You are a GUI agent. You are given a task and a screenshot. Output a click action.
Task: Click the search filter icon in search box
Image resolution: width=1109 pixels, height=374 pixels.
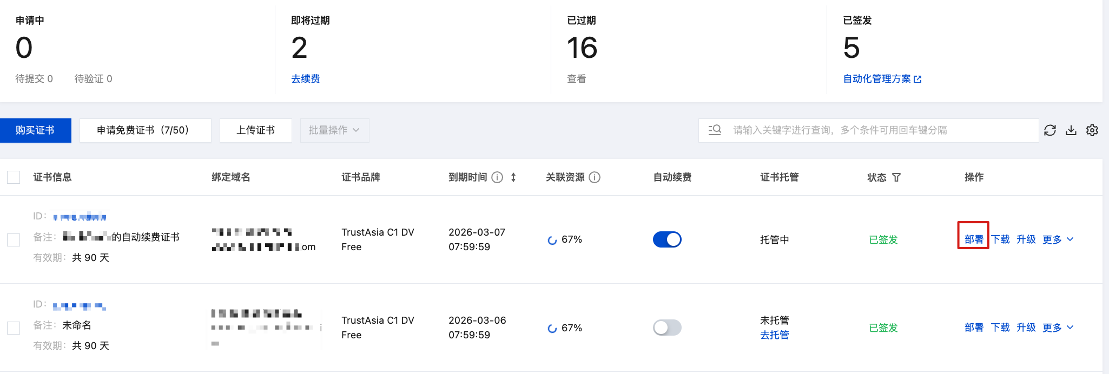(715, 130)
